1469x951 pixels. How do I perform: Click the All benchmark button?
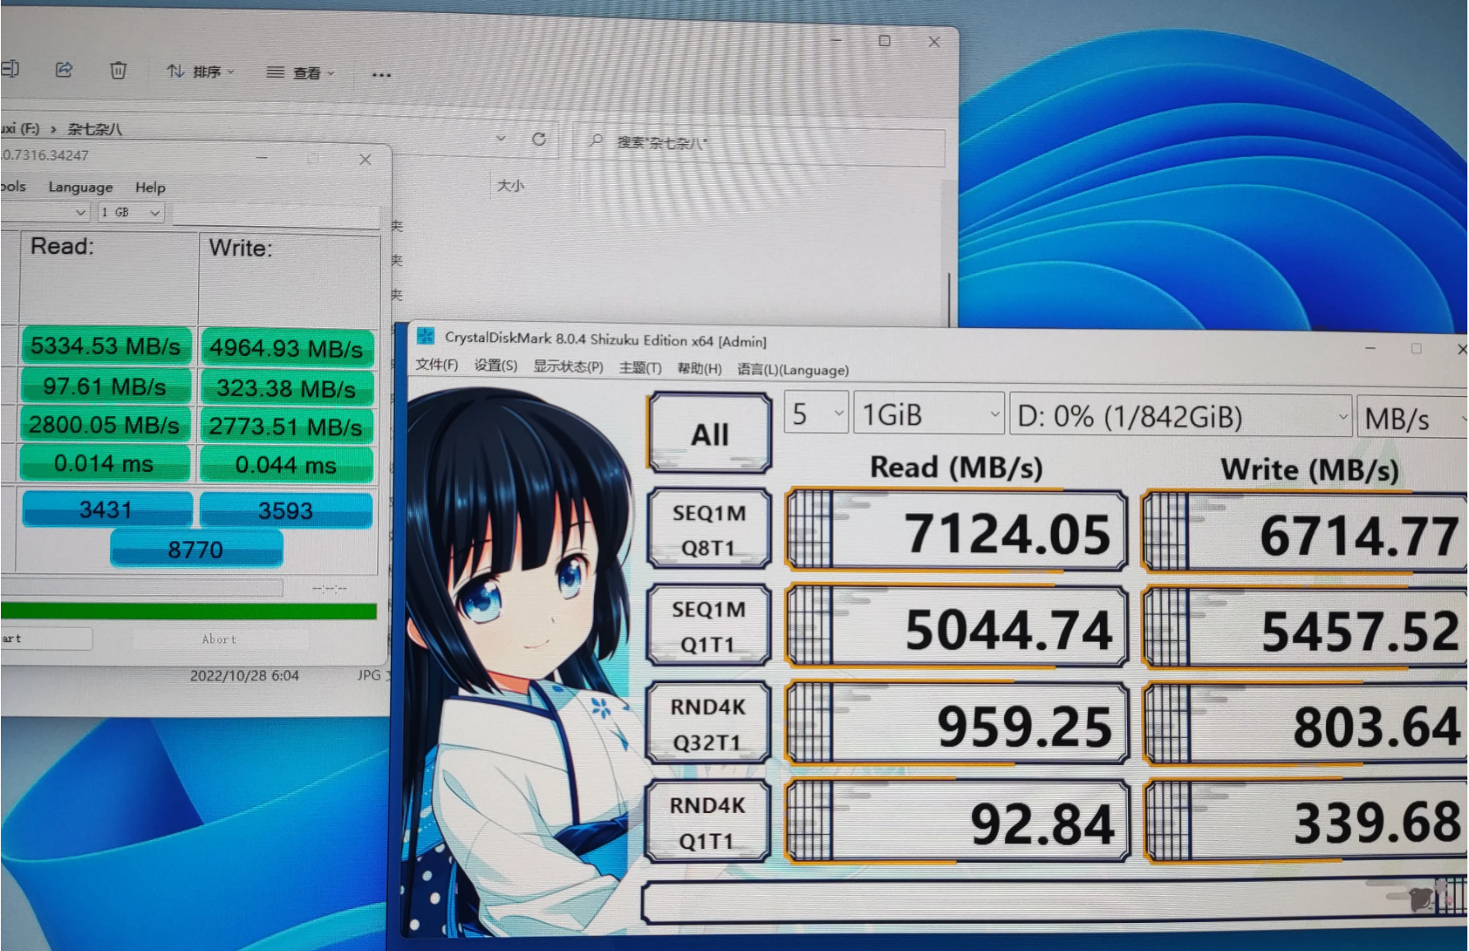click(710, 433)
